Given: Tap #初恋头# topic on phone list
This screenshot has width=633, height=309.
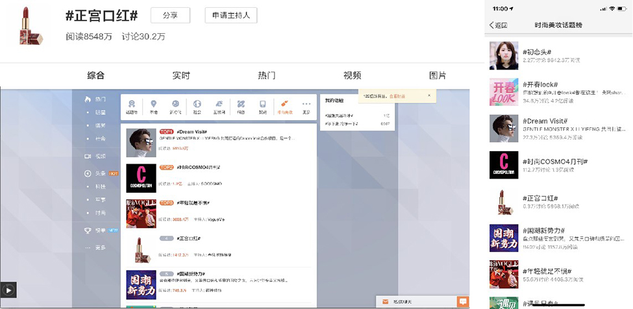Looking at the screenshot, I should tap(537, 52).
